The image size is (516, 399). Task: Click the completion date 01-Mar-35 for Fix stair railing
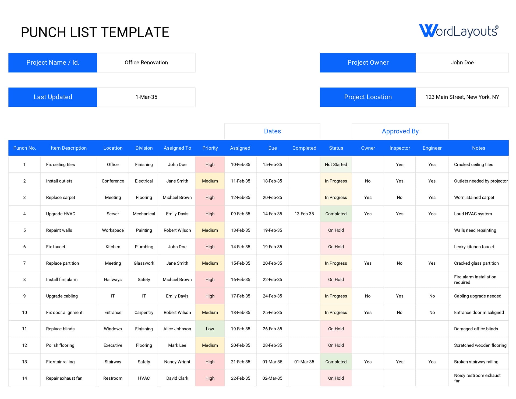click(x=304, y=362)
